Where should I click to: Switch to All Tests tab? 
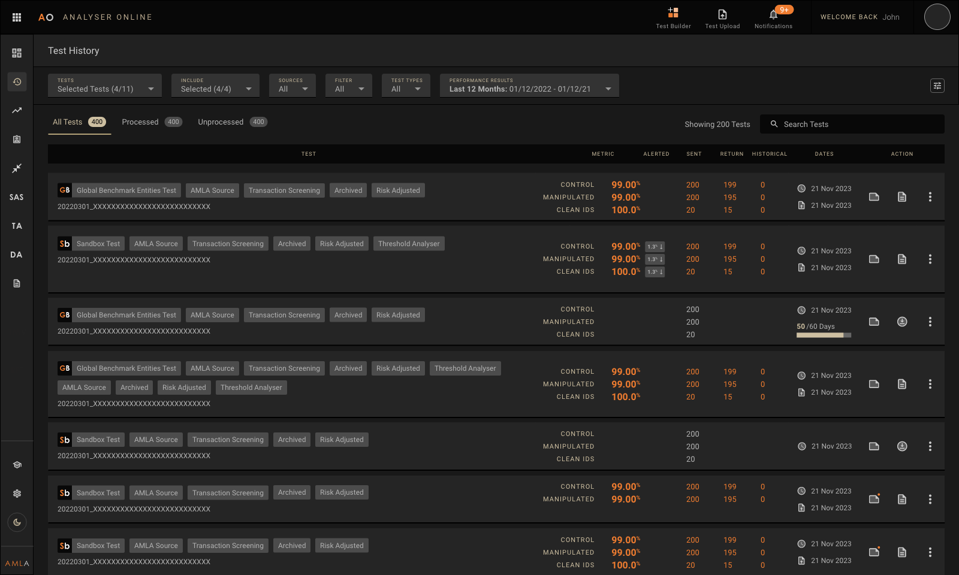pos(79,122)
